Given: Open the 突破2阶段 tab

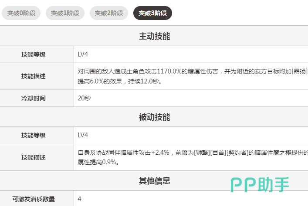Looking at the screenshot, I should tap(109, 13).
